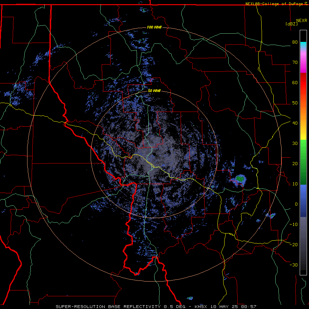Image resolution: width=309 pixels, height=309 pixels.
Task: Click the -30 value on the dBZ scale
Action: pos(294,265)
